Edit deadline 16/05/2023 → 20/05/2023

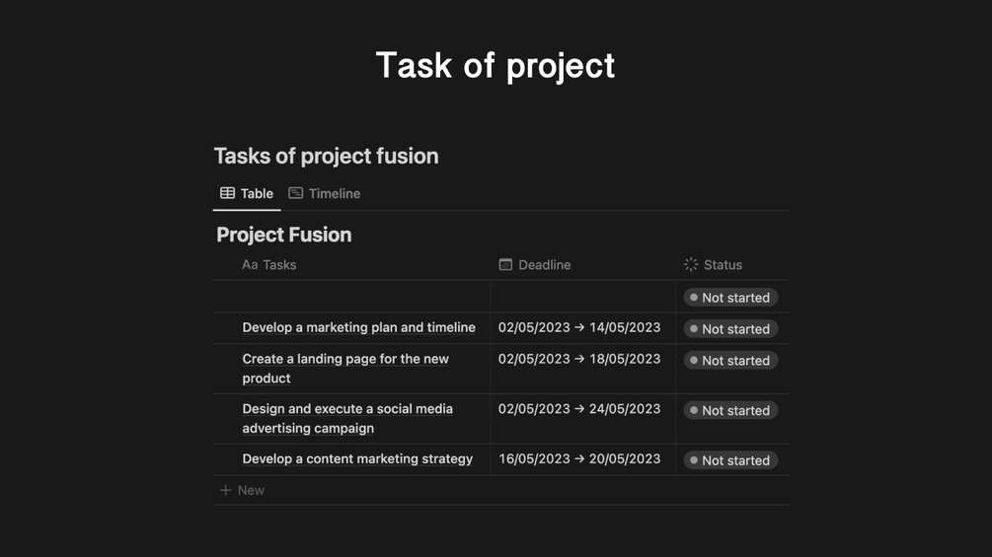[x=579, y=458]
